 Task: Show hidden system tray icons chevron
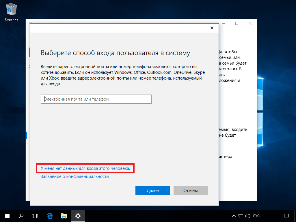(234, 216)
